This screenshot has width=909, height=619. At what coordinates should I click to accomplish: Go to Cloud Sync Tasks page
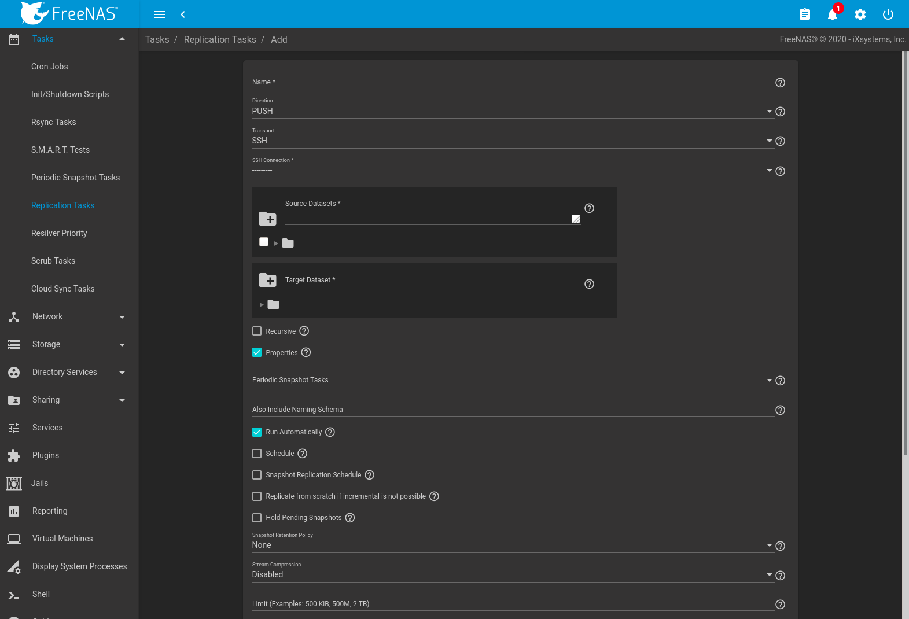point(62,289)
